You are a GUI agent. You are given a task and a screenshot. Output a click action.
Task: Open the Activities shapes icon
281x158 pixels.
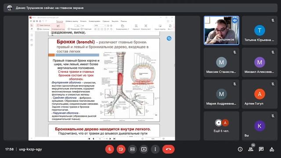(272, 149)
